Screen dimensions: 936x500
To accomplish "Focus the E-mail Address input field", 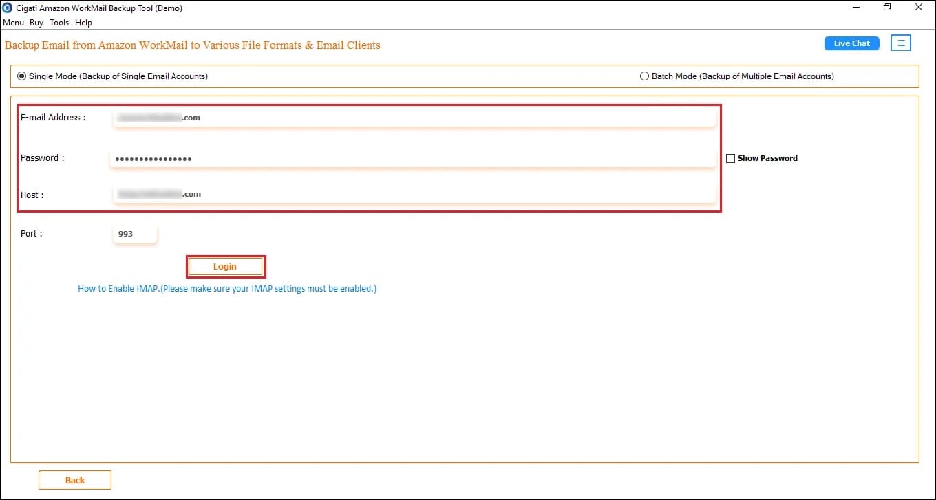I will click(414, 118).
